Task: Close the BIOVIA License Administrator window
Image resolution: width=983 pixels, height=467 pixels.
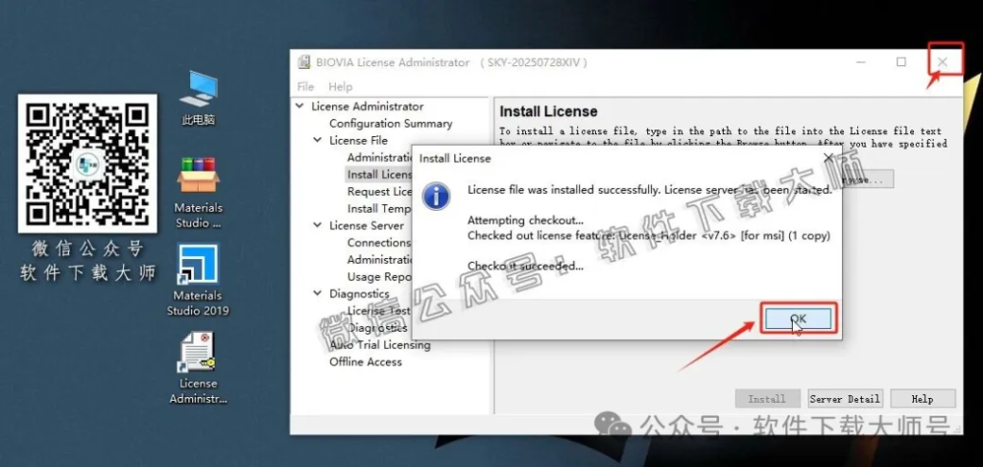Action: point(943,62)
